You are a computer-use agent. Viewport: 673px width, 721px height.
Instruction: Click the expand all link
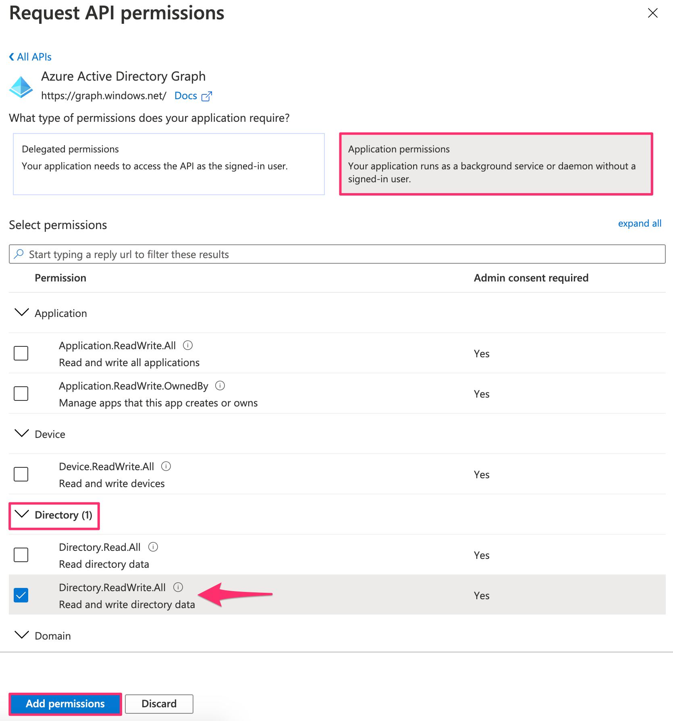[640, 223]
